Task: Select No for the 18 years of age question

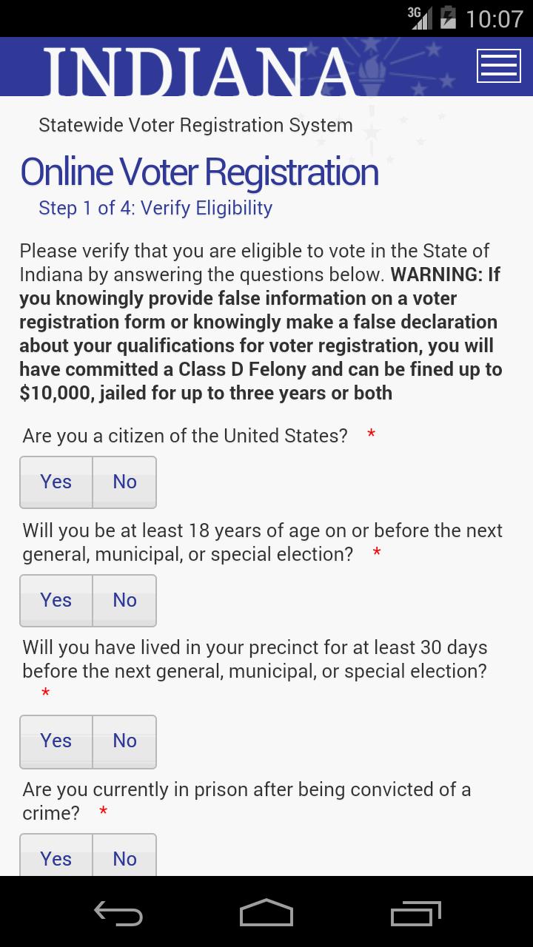Action: coord(124,600)
